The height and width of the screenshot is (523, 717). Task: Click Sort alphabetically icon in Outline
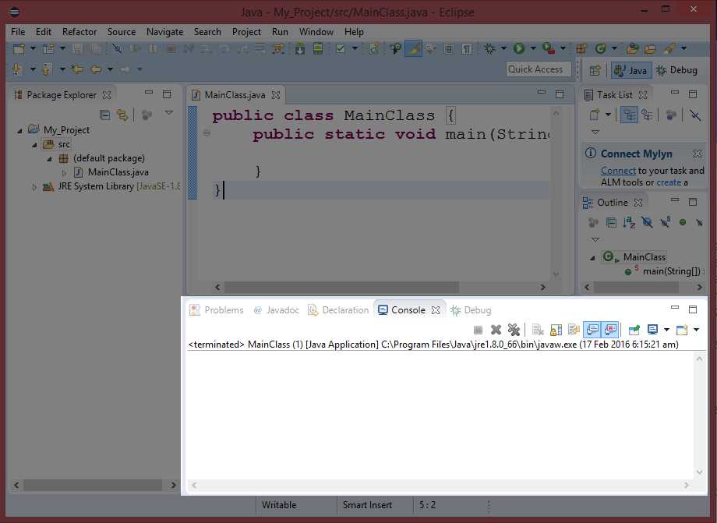click(x=629, y=223)
